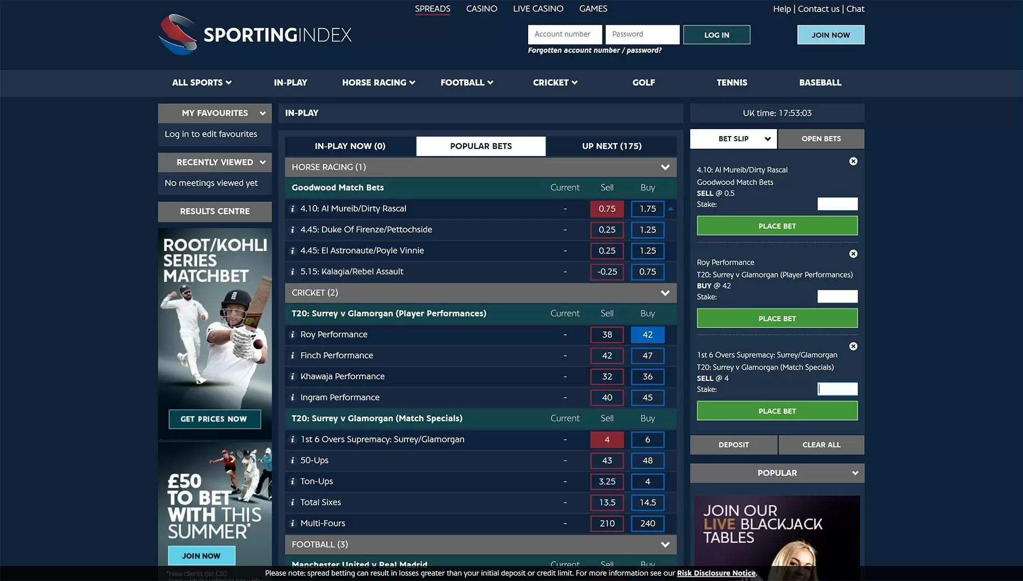1023x581 pixels.
Task: Open the In-Play nav item
Action: (x=290, y=83)
